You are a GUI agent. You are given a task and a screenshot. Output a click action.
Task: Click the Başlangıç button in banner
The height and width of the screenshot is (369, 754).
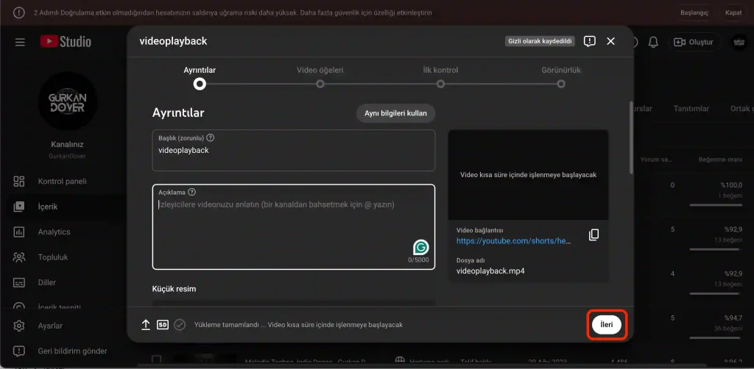click(x=694, y=12)
